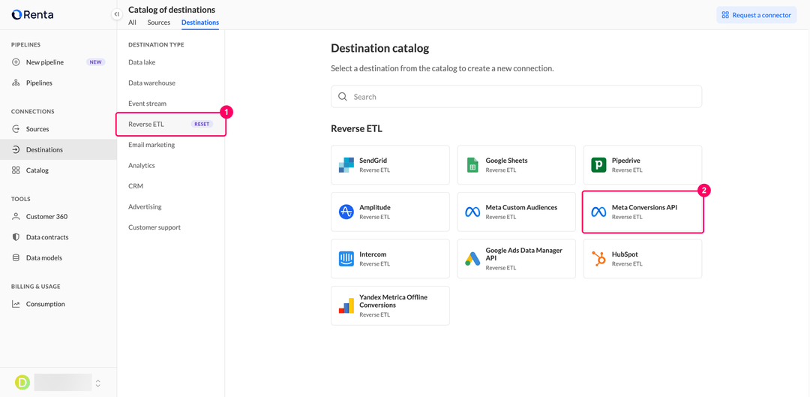Click the Amplitude card title
810x397 pixels.
coord(375,207)
